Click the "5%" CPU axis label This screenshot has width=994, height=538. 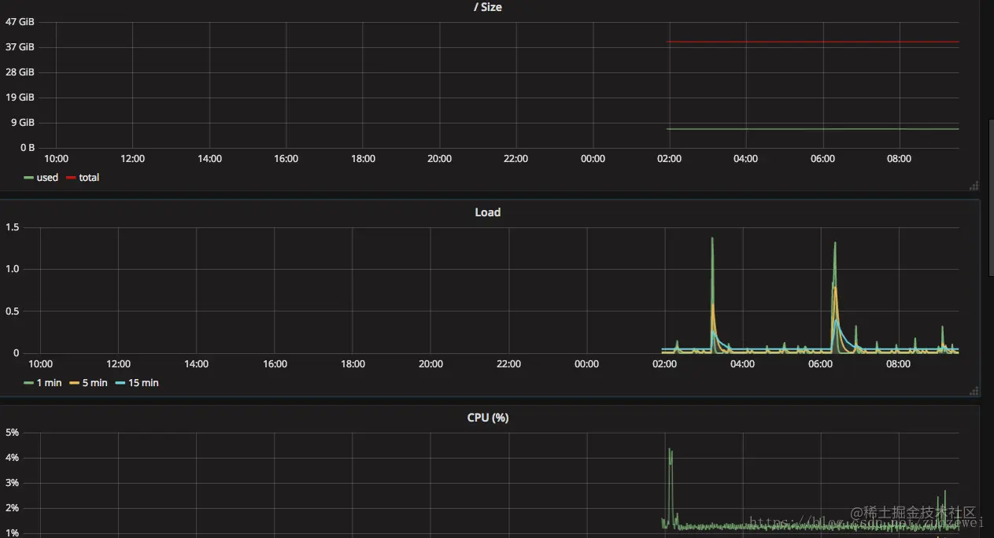point(12,433)
